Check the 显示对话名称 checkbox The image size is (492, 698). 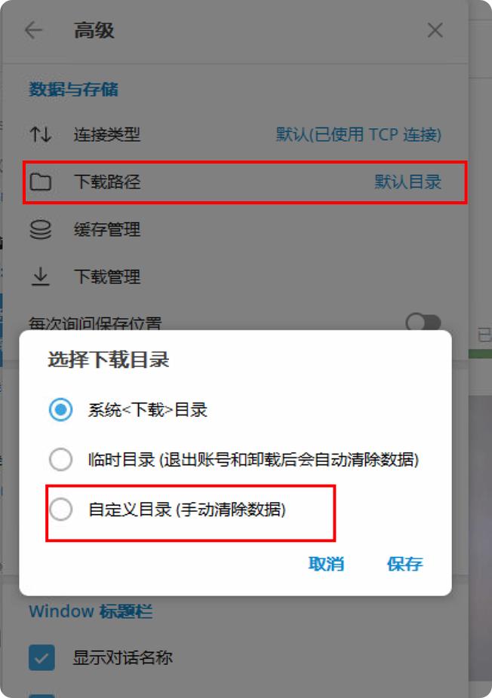click(42, 657)
